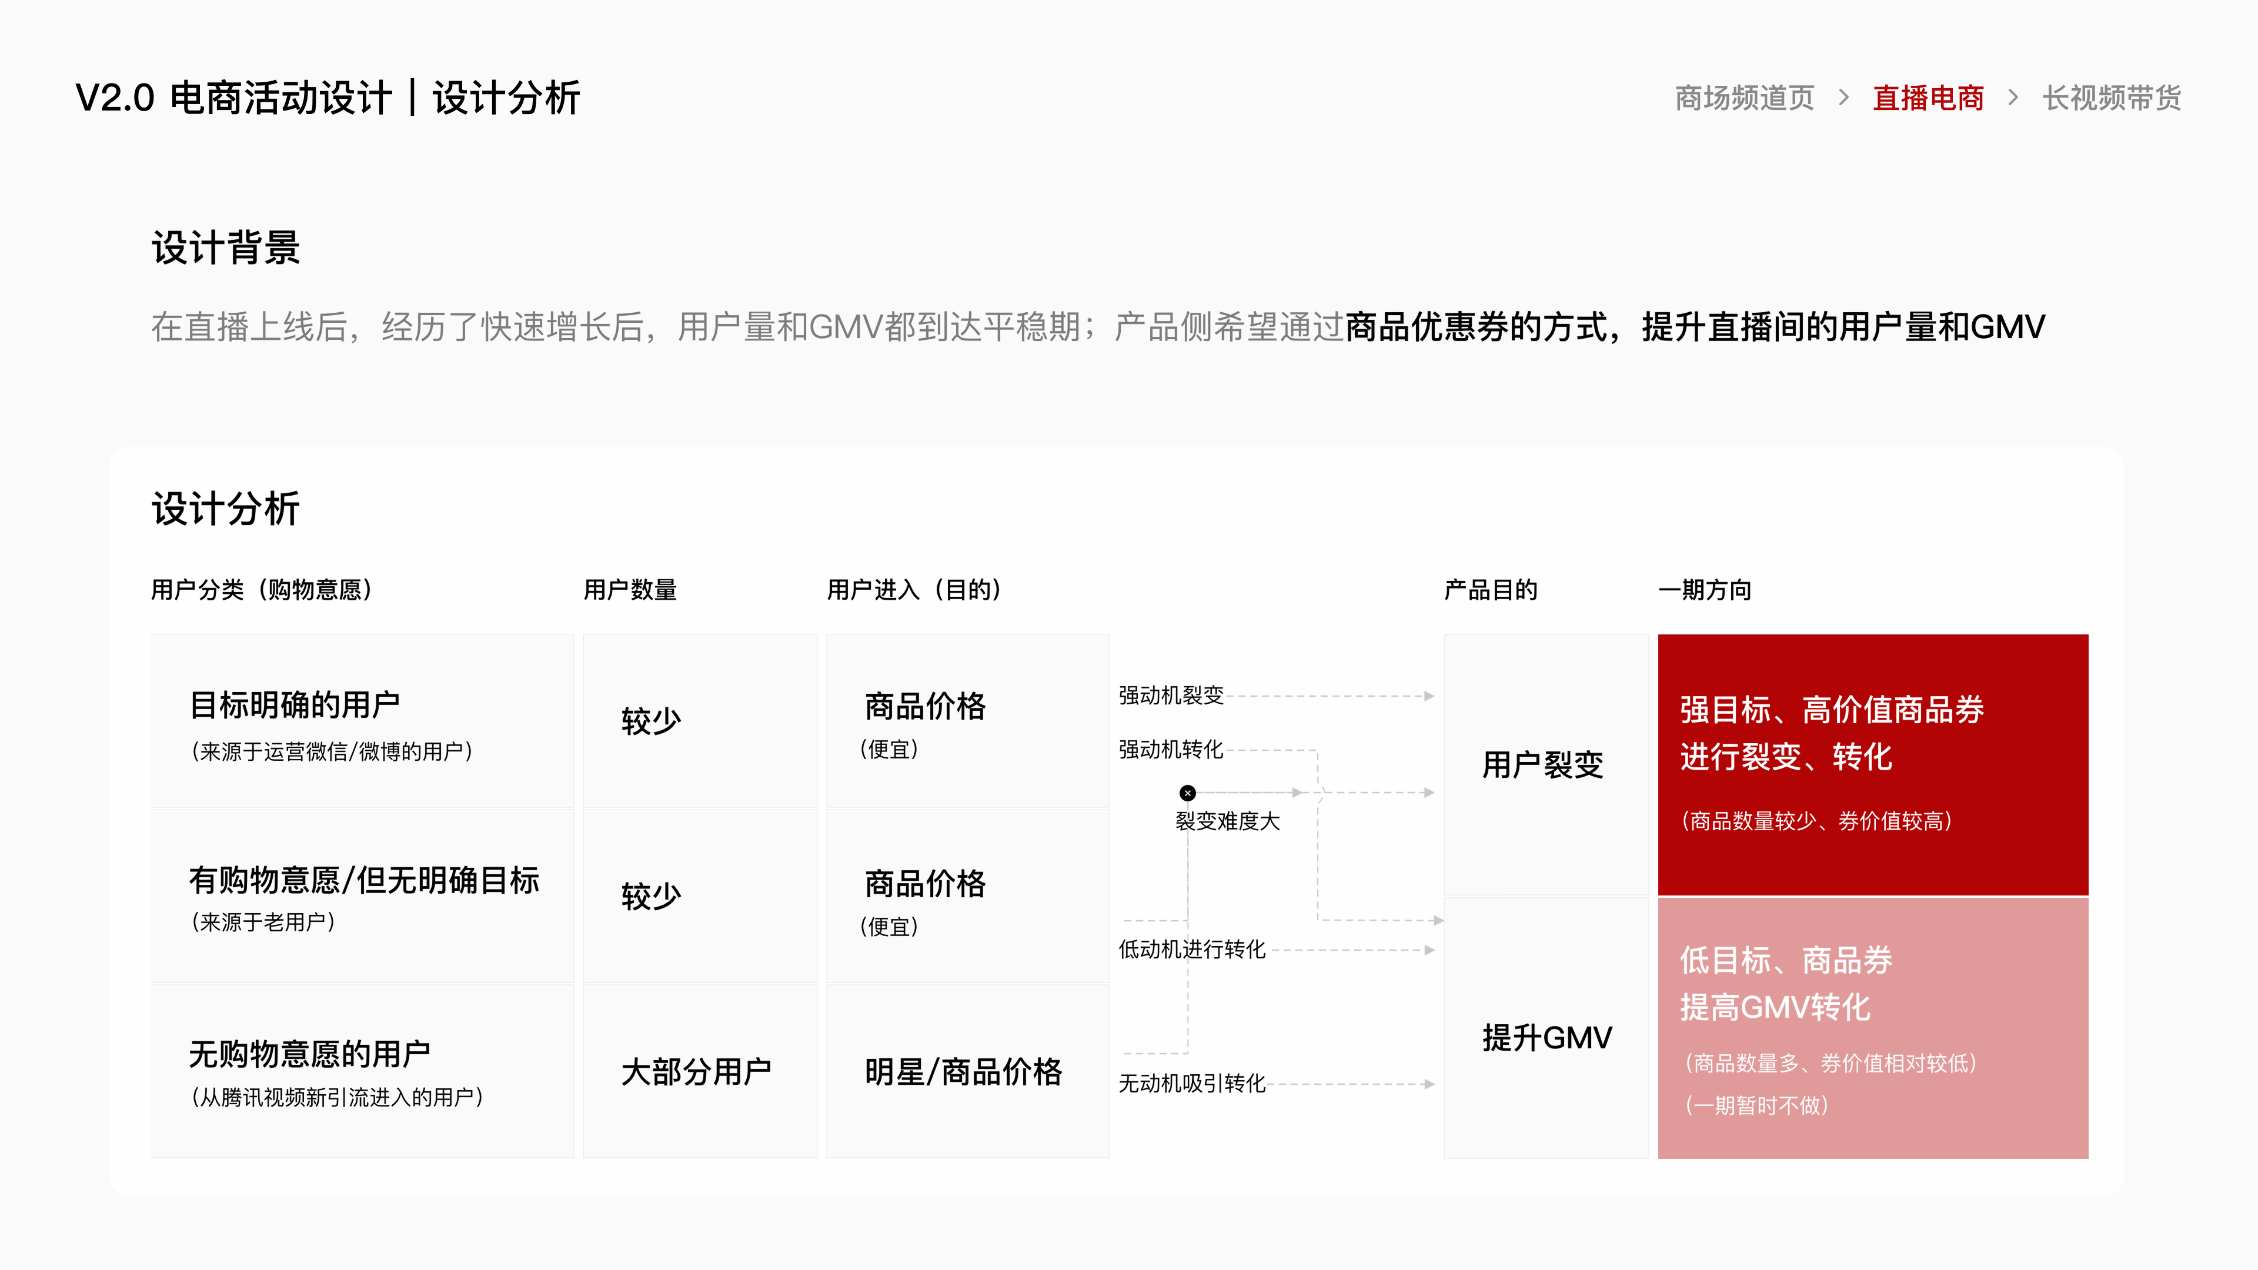The image size is (2258, 1270).
Task: Select the 设计背景 heading
Action: (225, 247)
